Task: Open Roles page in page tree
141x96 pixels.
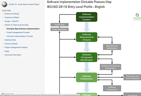Action: point(7,51)
